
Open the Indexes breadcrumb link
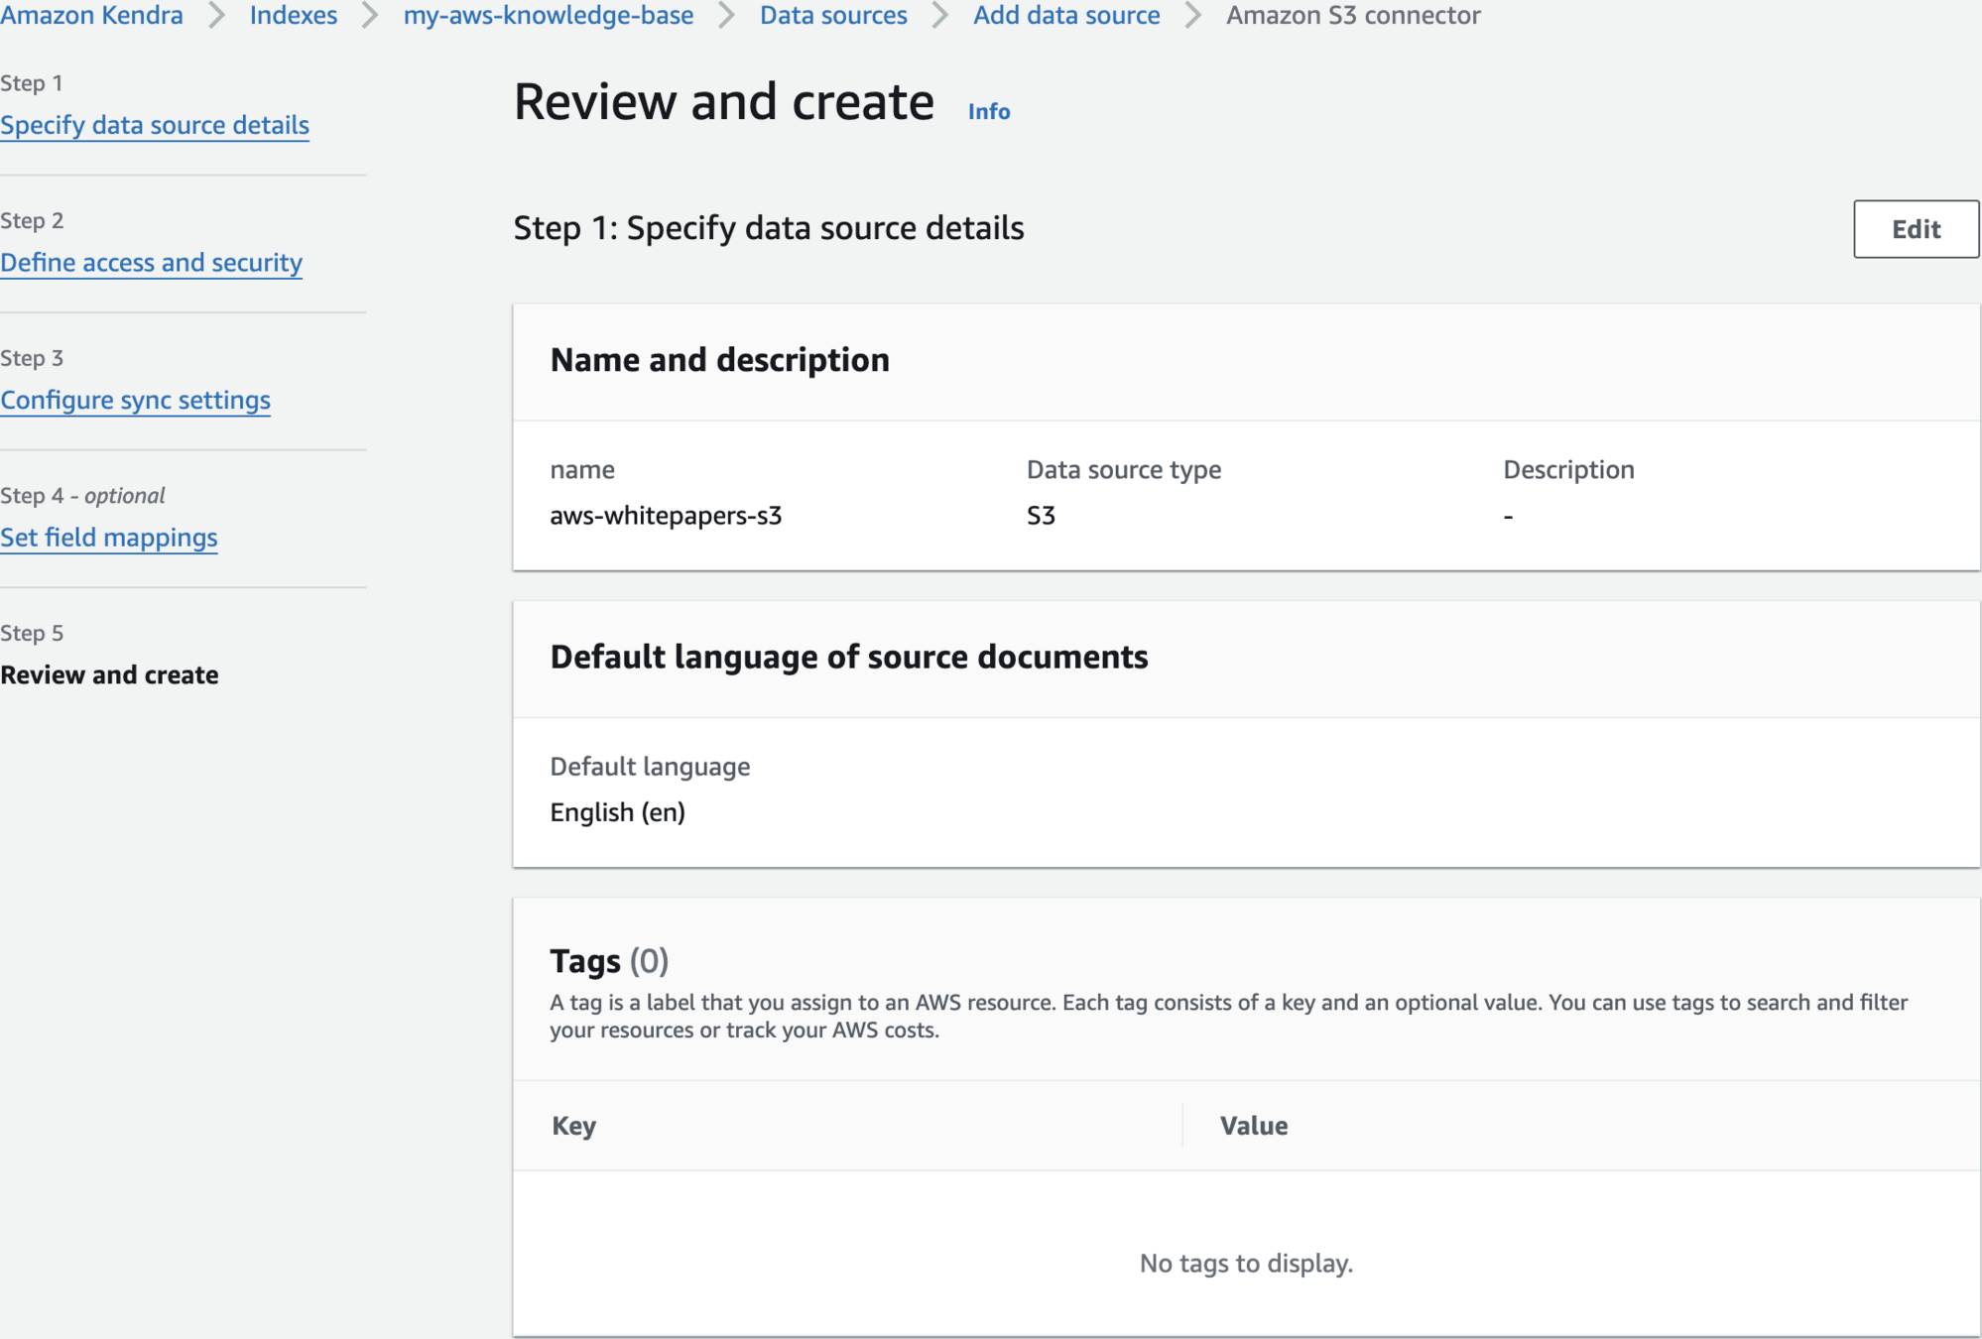(293, 15)
